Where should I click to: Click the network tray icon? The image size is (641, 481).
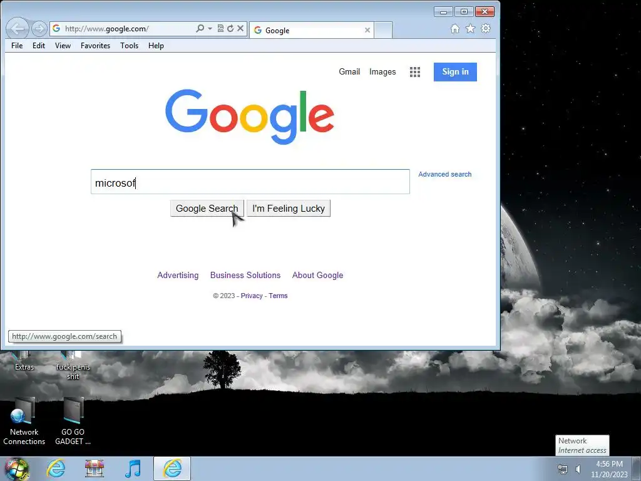563,469
